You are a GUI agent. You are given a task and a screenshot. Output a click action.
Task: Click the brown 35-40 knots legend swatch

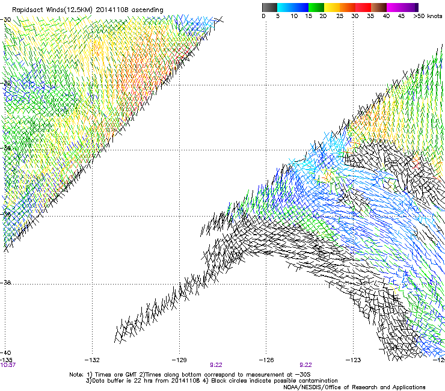[379, 7]
